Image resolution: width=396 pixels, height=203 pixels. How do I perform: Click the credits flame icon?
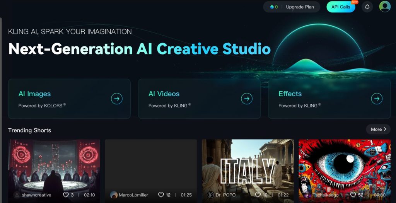(x=272, y=7)
